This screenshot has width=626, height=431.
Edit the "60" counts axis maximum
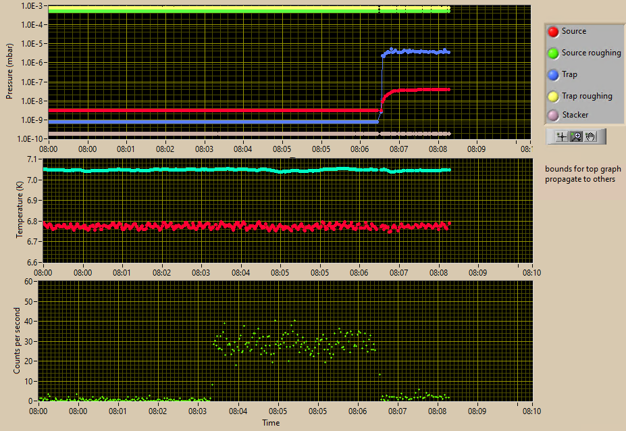(28, 281)
